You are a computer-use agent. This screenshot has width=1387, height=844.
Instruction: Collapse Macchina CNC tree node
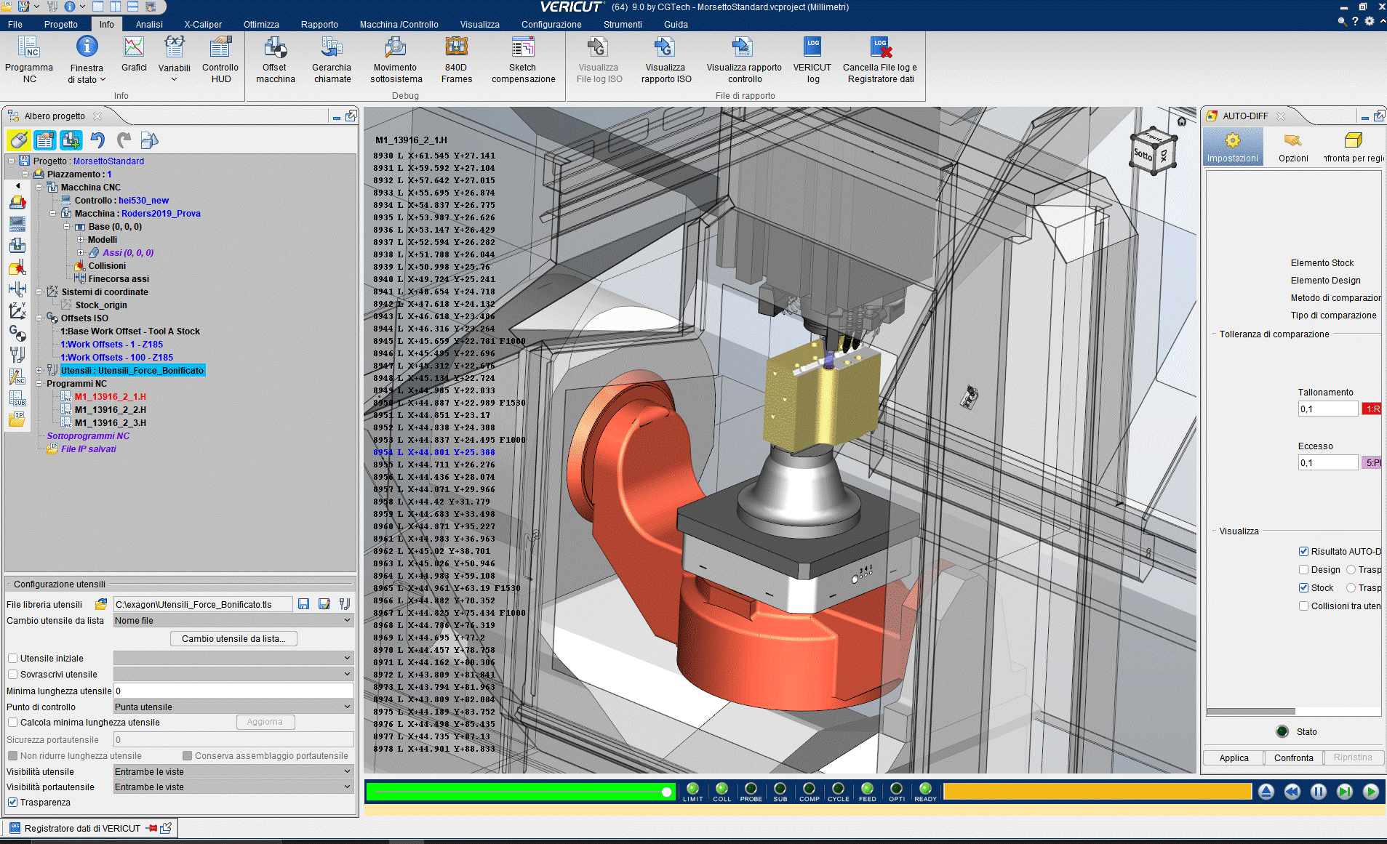pyautogui.click(x=39, y=188)
